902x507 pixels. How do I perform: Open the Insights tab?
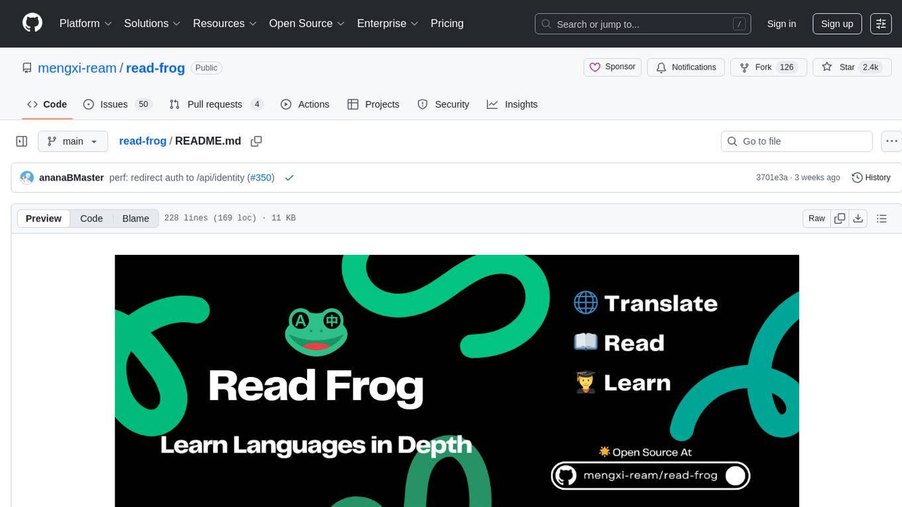tap(512, 104)
